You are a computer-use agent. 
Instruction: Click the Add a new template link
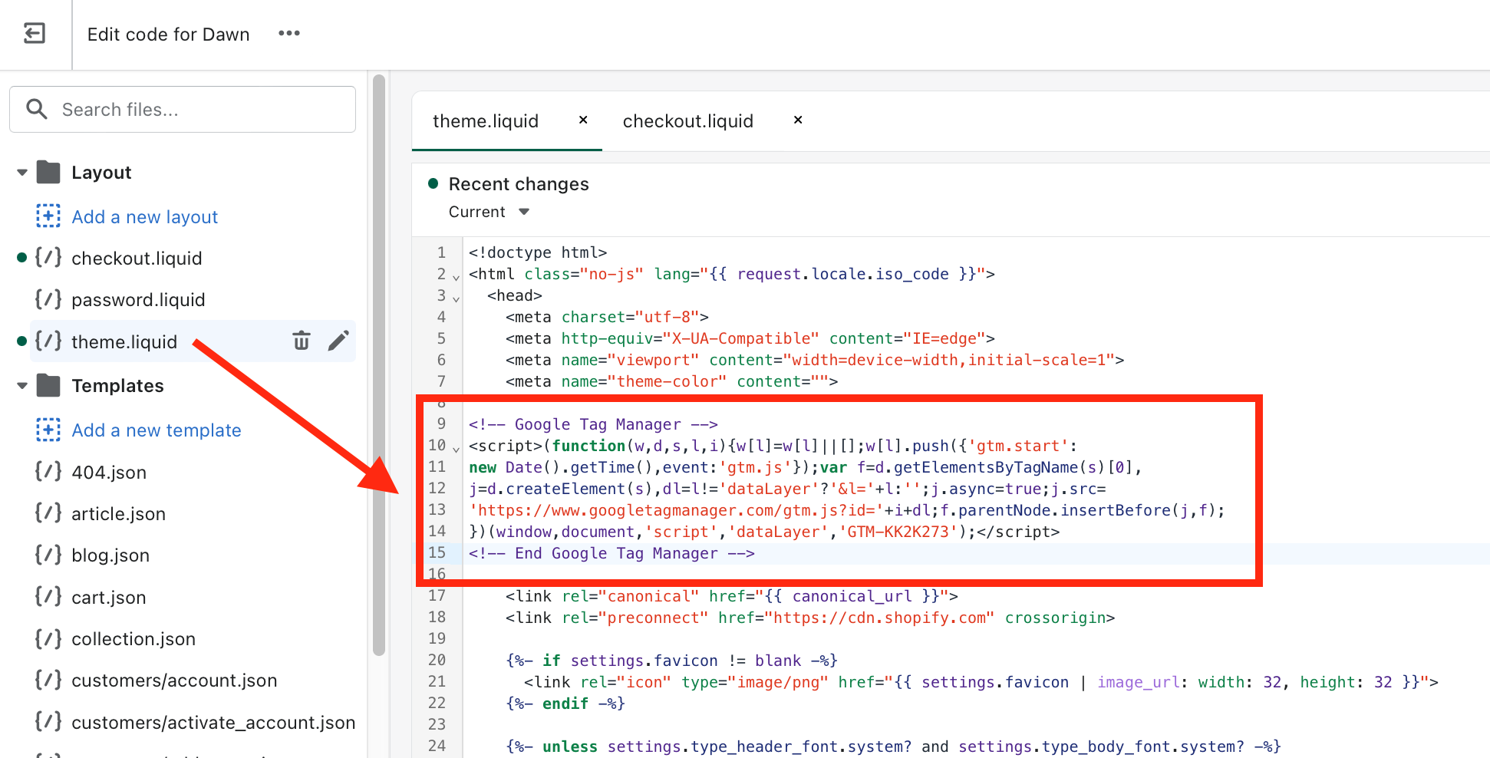tap(157, 430)
